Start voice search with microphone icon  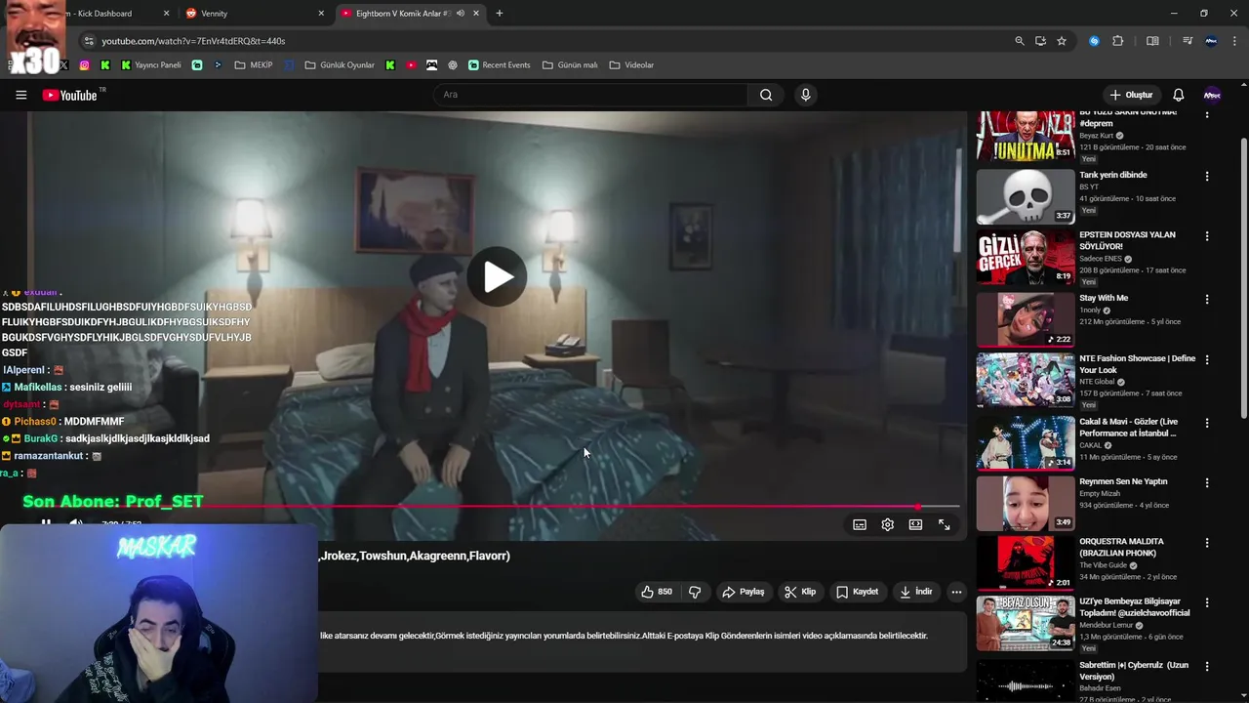point(805,95)
